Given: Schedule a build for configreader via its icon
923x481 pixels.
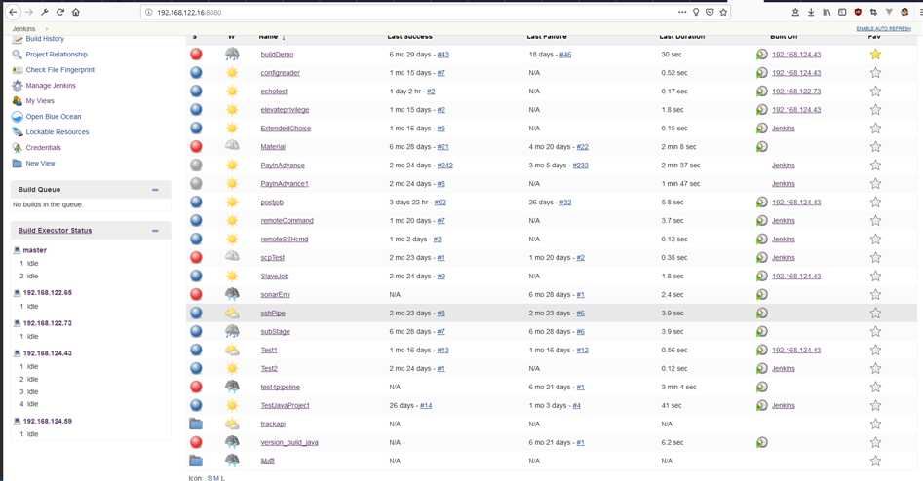Looking at the screenshot, I should [x=762, y=73].
